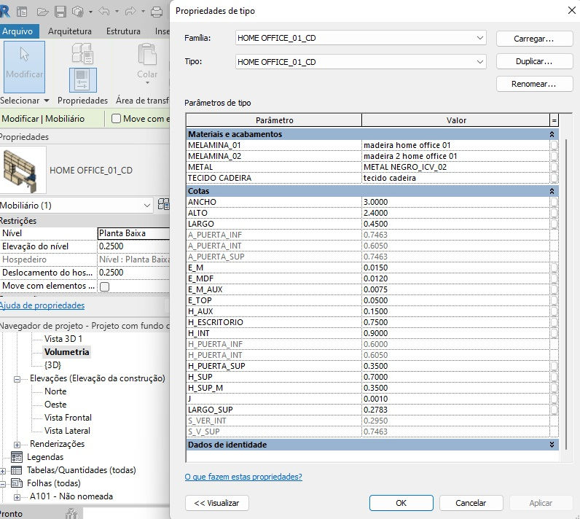Expand the A101 - Não nomeada sheet node
This screenshot has height=519, width=580.
[17, 497]
